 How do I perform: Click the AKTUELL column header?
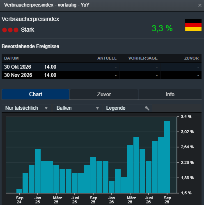click(x=107, y=58)
